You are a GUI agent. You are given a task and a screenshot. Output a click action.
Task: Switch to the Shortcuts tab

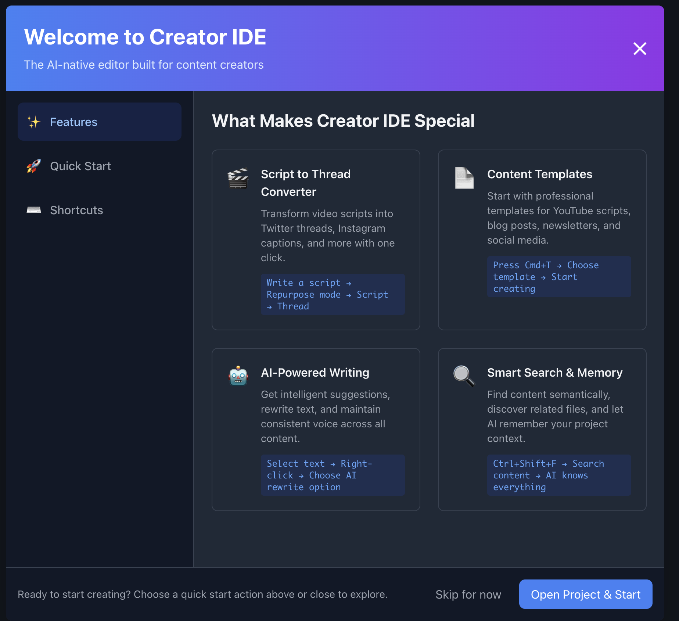(x=100, y=210)
